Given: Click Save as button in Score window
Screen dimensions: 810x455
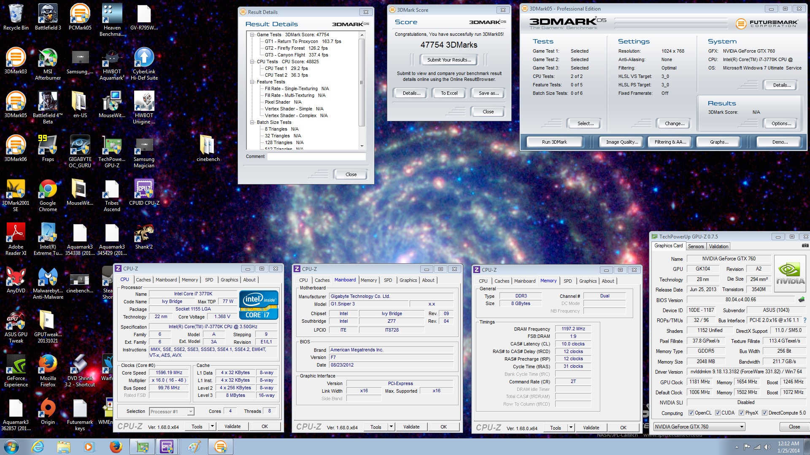Looking at the screenshot, I should [x=489, y=93].
